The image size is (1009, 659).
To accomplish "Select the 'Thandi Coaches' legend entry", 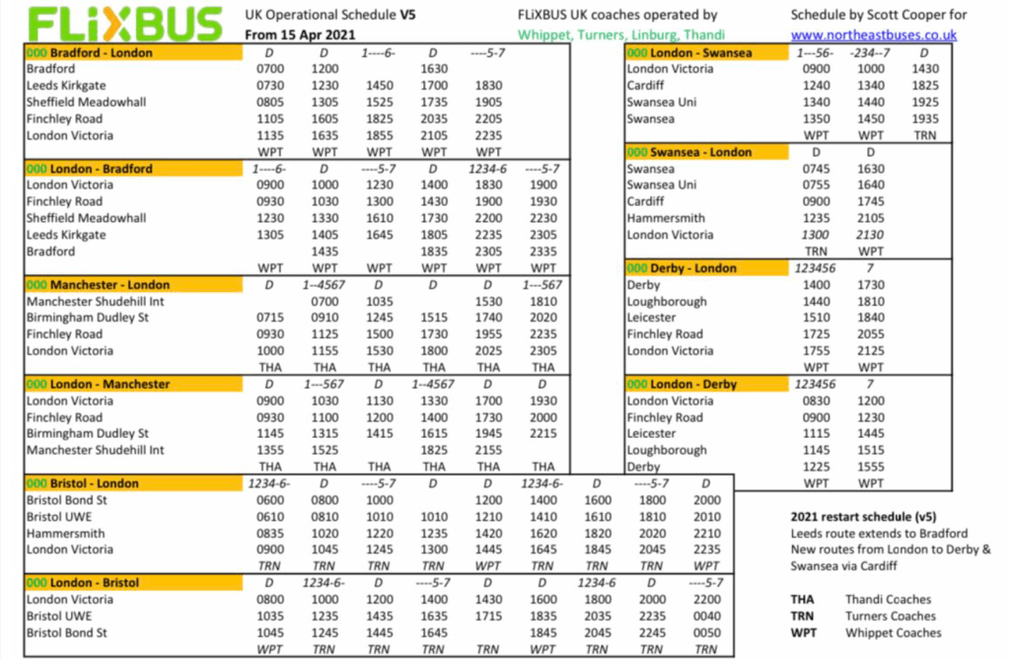I will (x=886, y=600).
